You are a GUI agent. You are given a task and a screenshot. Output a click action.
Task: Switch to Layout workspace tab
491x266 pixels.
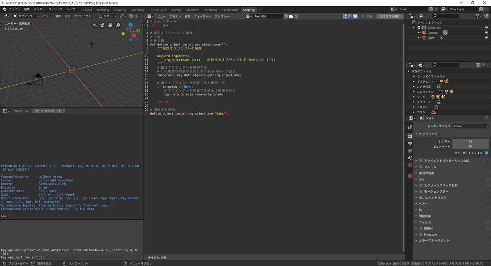point(88,10)
